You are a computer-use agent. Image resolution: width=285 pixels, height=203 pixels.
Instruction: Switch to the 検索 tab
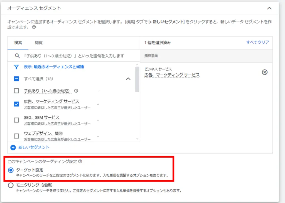tap(18, 43)
